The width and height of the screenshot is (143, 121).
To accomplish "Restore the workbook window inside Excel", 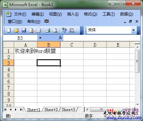I will click(x=130, y=22).
